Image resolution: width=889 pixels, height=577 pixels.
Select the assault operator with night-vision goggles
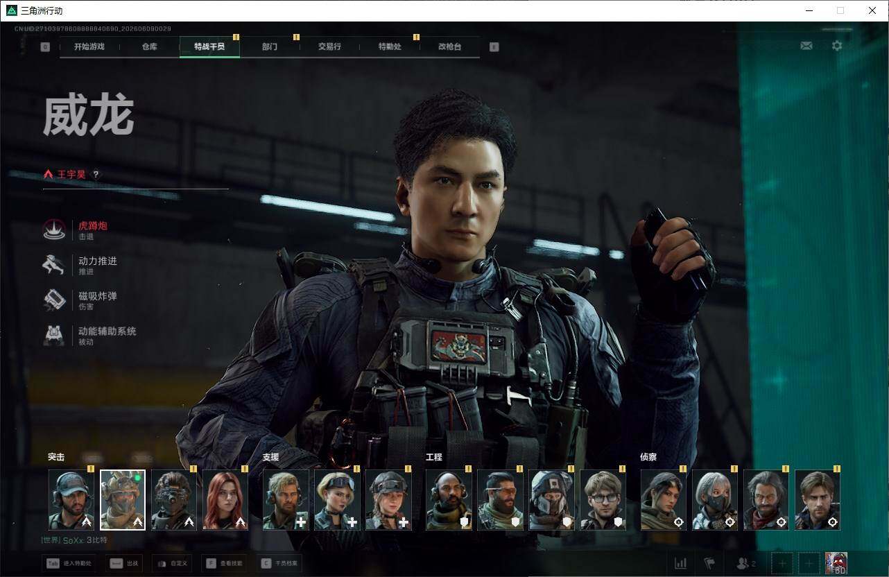(174, 500)
